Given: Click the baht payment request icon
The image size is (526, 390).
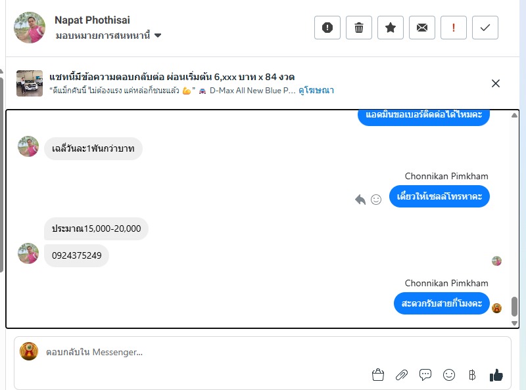Looking at the screenshot, I should click(x=471, y=375).
